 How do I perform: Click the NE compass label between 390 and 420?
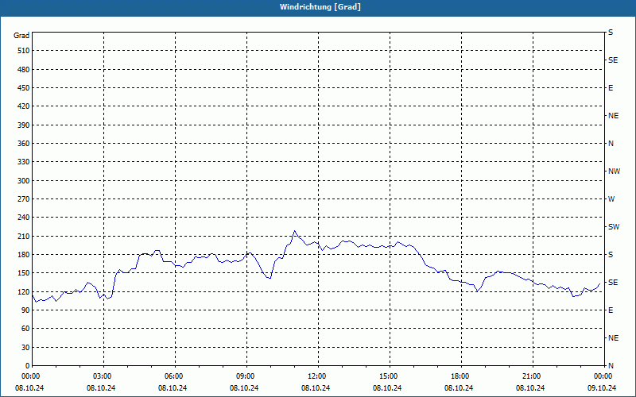click(613, 116)
